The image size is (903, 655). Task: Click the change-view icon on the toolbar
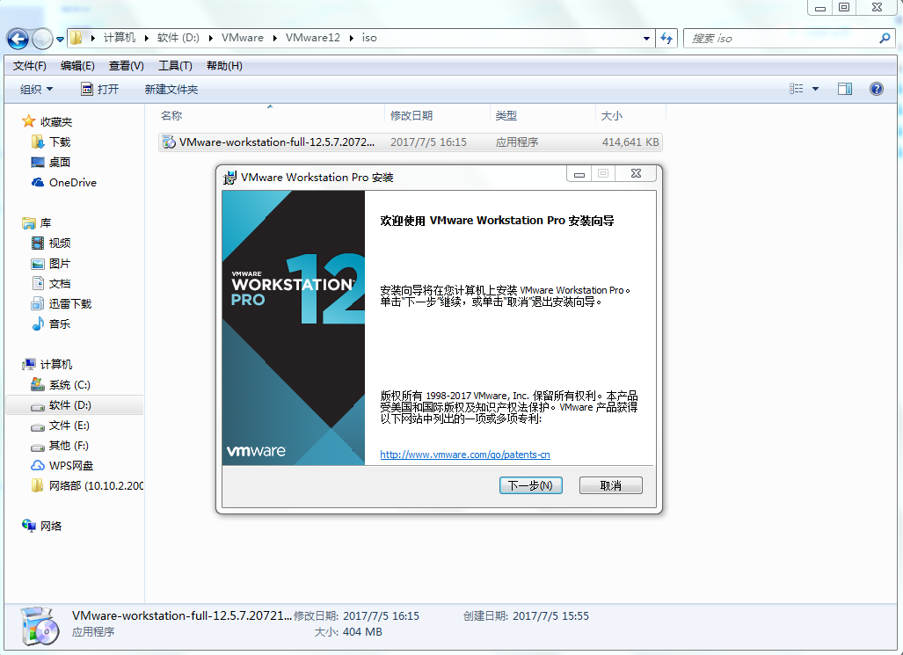point(798,89)
